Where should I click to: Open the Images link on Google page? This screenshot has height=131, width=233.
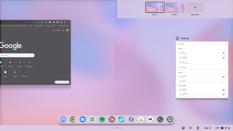(x=59, y=31)
